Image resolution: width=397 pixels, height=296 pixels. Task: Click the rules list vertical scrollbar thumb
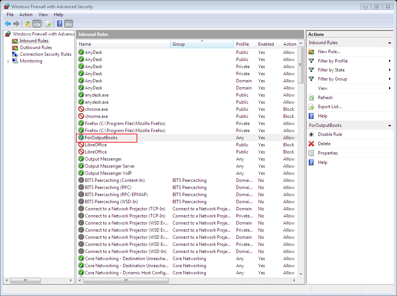(300, 65)
